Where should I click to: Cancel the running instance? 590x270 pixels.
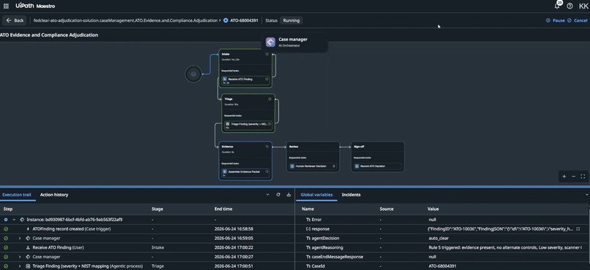(578, 20)
